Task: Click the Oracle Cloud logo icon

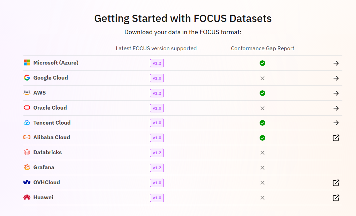Action: (27, 108)
